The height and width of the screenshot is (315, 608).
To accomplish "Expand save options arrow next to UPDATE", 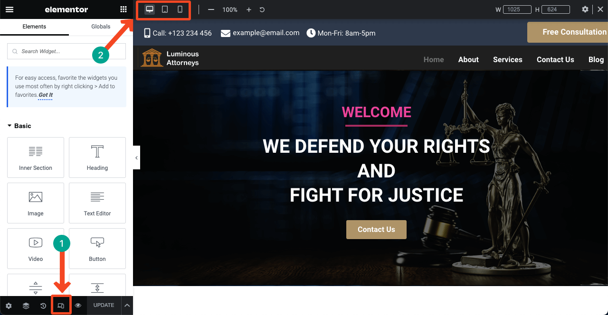I will point(127,306).
